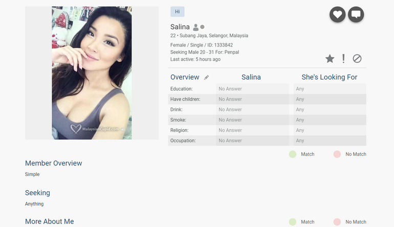Click Any in the Smoke row

[x=300, y=120]
